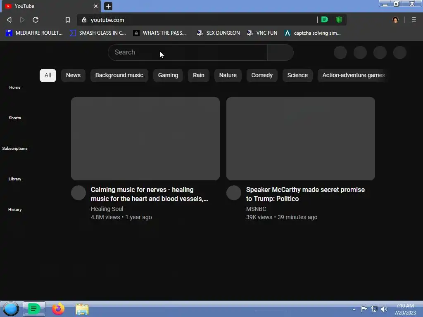Open the Healing Soul channel link

pyautogui.click(x=107, y=209)
